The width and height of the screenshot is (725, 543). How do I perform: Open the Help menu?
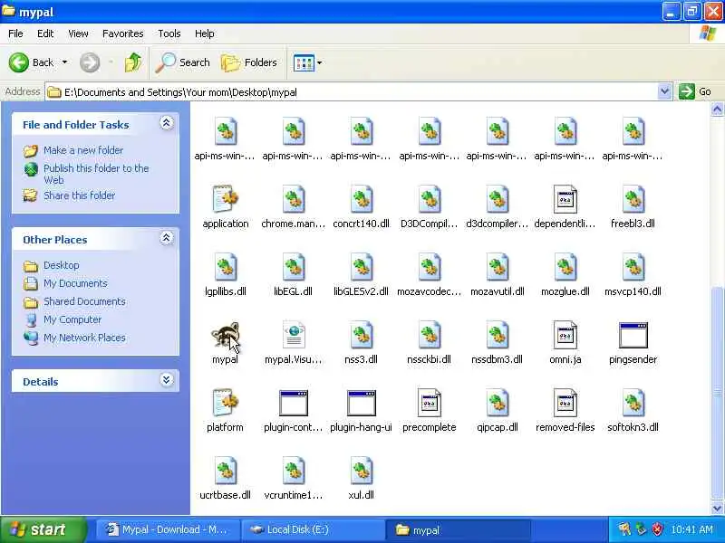[205, 33]
